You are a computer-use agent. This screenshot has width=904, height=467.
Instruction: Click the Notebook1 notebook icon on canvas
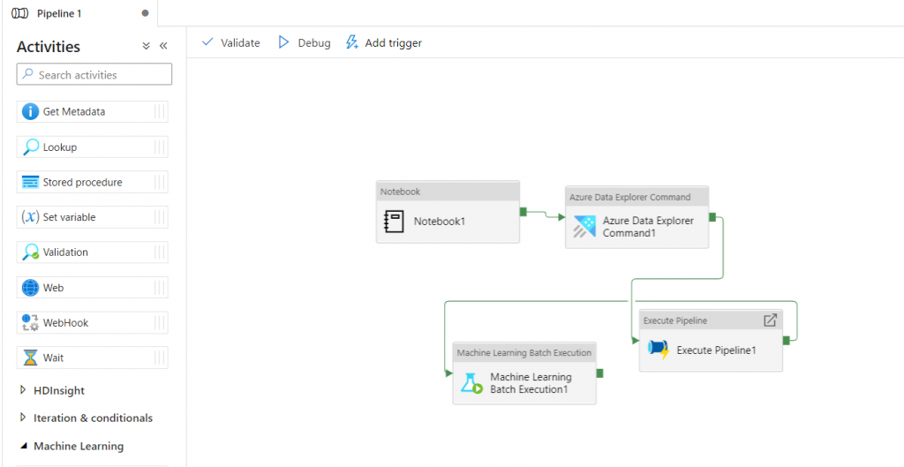[x=394, y=222]
